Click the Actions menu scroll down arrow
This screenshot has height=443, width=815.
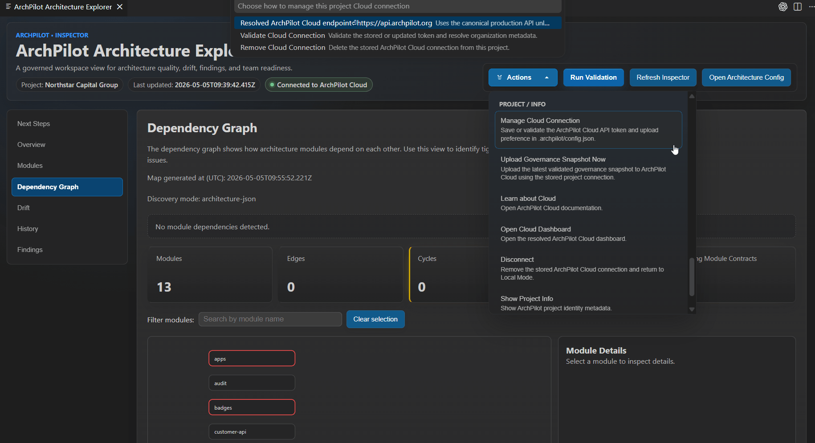tap(692, 309)
